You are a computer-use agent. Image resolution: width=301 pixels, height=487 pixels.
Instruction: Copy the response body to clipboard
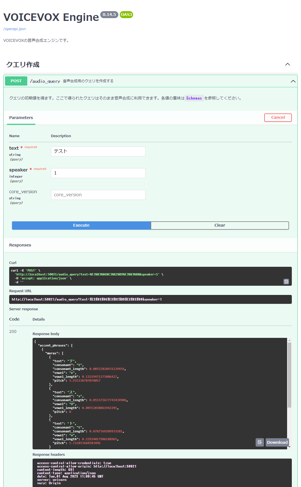coord(260,442)
